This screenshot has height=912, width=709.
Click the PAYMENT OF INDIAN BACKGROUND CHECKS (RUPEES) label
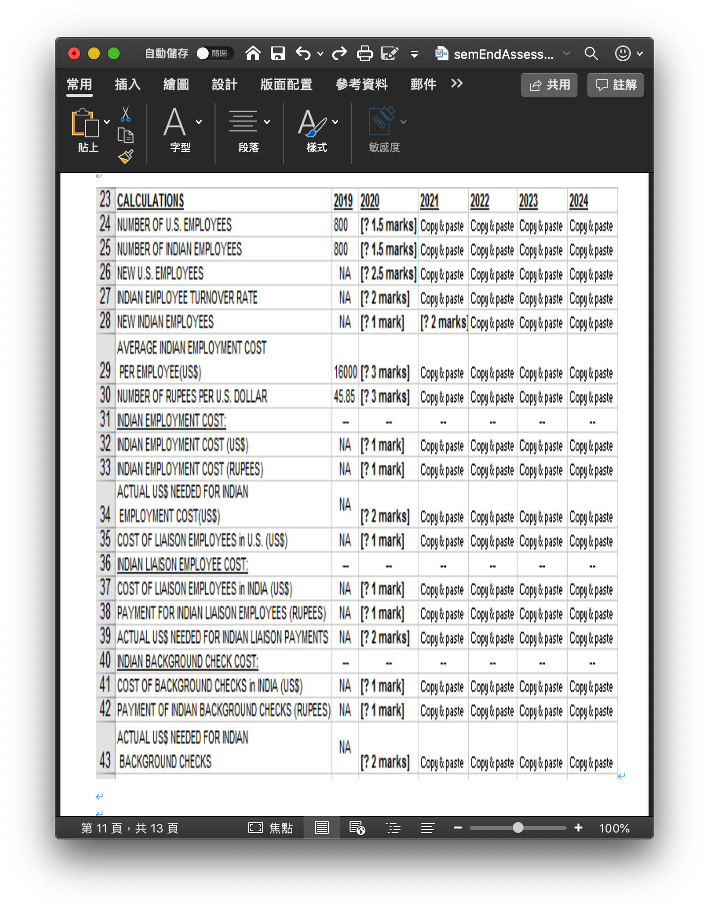(x=223, y=710)
